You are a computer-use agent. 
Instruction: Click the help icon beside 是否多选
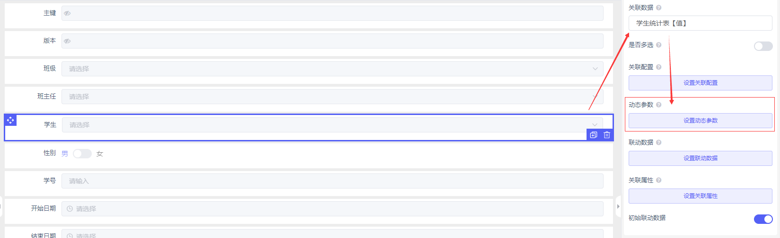(x=658, y=45)
